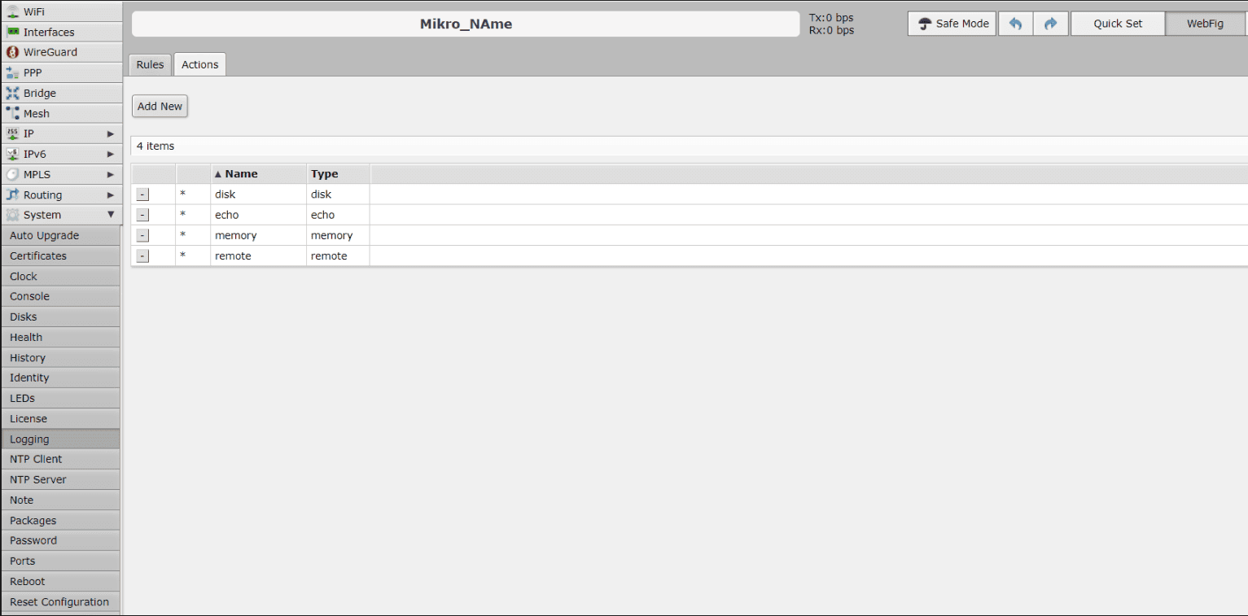Go to the Disks page

[x=60, y=317]
